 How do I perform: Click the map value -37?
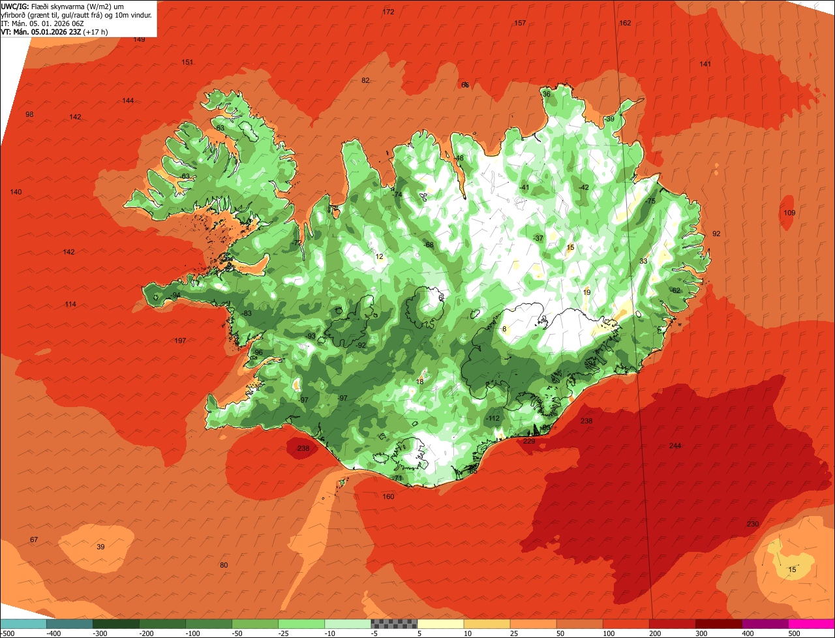click(538, 238)
